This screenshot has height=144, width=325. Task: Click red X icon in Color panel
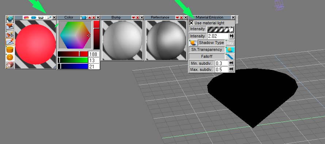click(x=94, y=18)
